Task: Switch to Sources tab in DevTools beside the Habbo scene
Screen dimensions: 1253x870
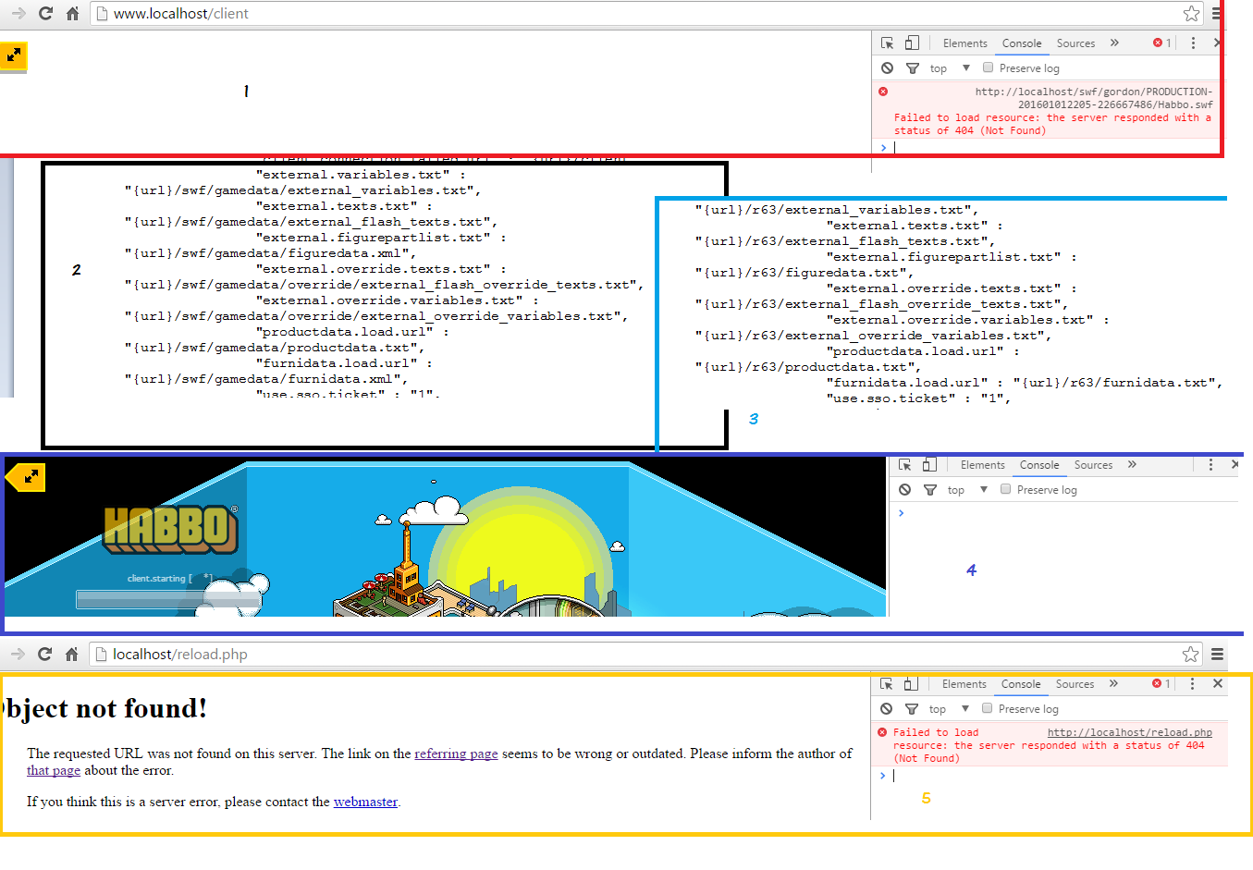Action: 1093,465
